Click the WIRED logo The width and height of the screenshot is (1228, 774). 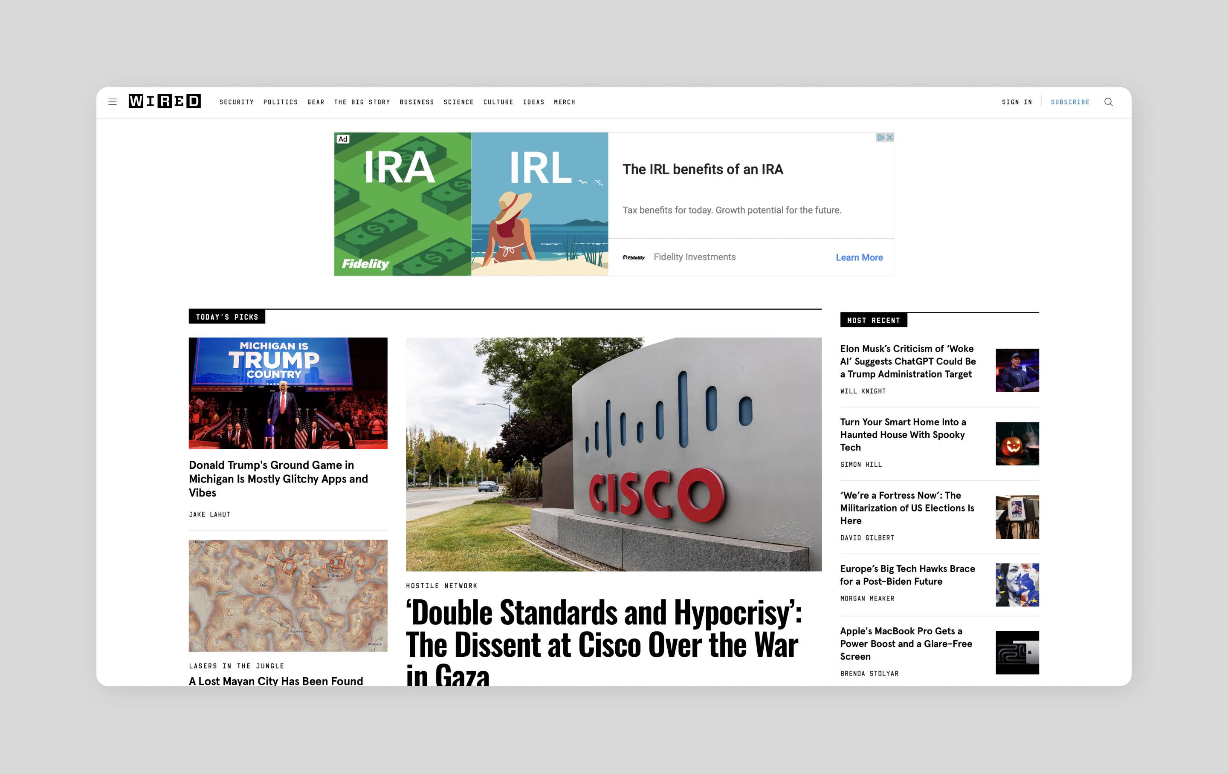pos(164,101)
